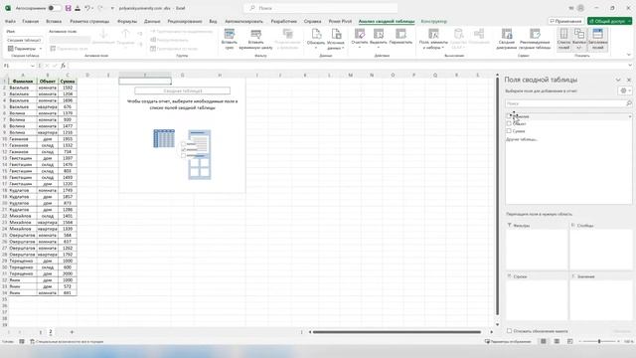
Task: Toggle the field list (Список полей)
Action: (563, 39)
